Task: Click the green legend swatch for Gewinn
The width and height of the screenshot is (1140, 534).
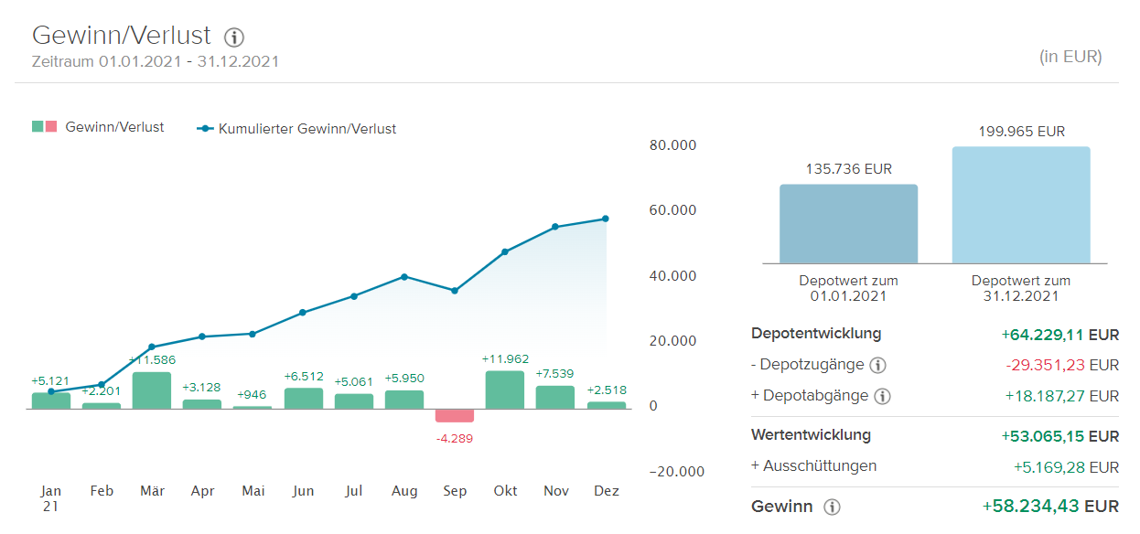Action: tap(38, 127)
